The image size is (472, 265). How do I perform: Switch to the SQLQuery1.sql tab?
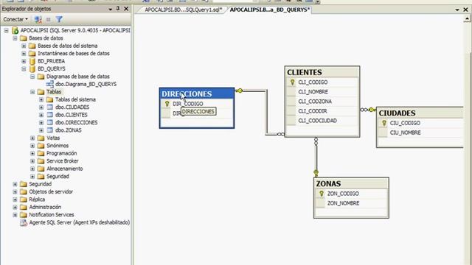coord(184,10)
